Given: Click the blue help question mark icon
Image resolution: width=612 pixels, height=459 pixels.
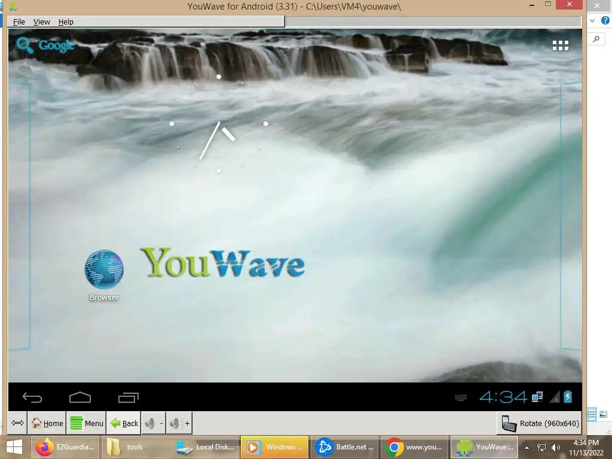Looking at the screenshot, I should 605,20.
